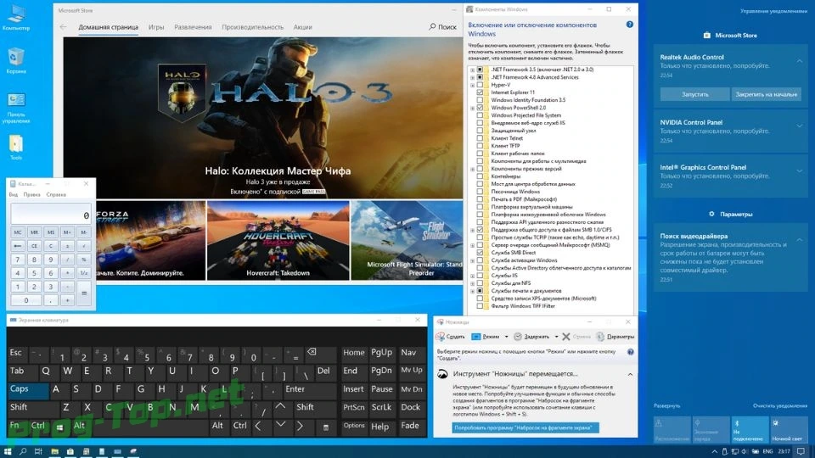
Task: Collapse Realtek Audio Control notification chevron
Action: point(800,61)
